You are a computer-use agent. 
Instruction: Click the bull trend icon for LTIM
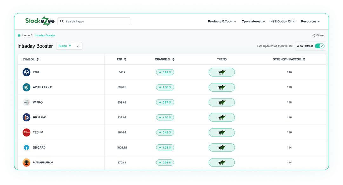222,72
